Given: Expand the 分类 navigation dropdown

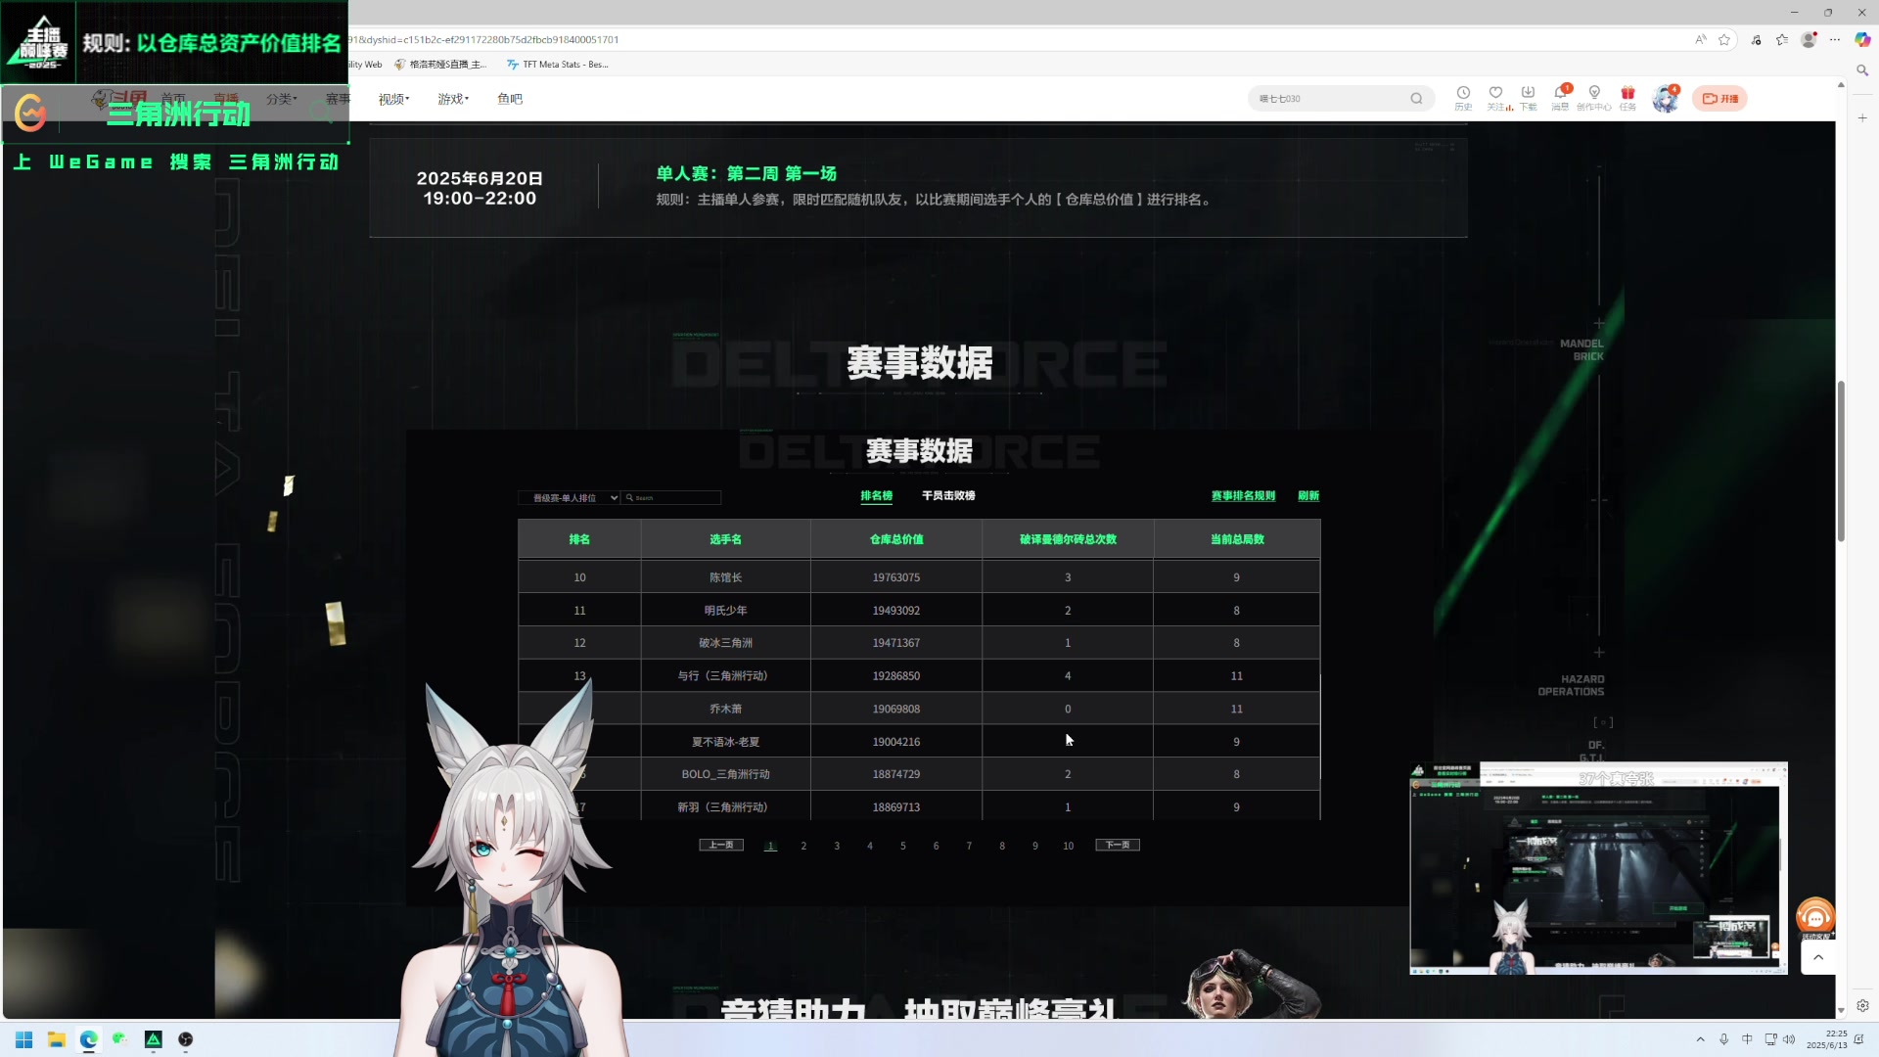Looking at the screenshot, I should tap(282, 99).
